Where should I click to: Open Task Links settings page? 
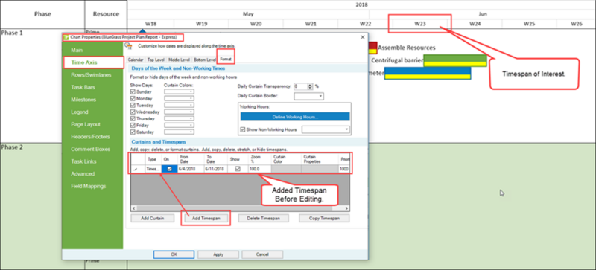(83, 161)
